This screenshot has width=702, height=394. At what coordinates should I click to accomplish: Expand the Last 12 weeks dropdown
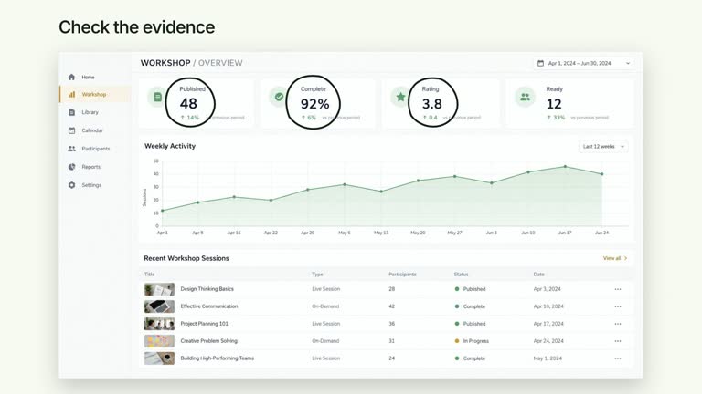[x=603, y=147]
